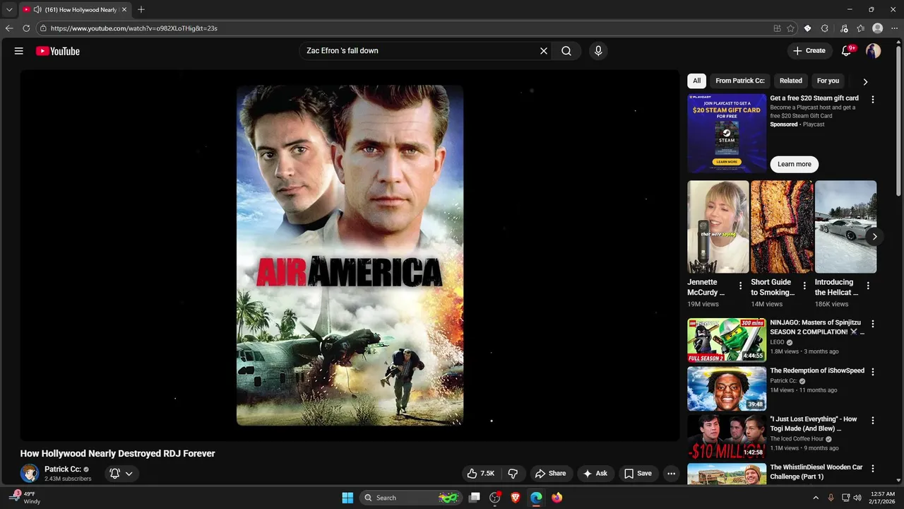Open media control music icon in toolbar
The height and width of the screenshot is (509, 904).
click(844, 28)
